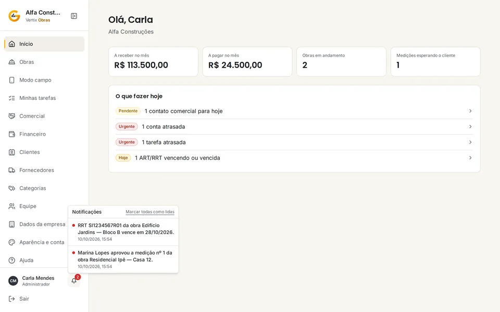Click the Ajuda question mark icon

click(x=12, y=261)
